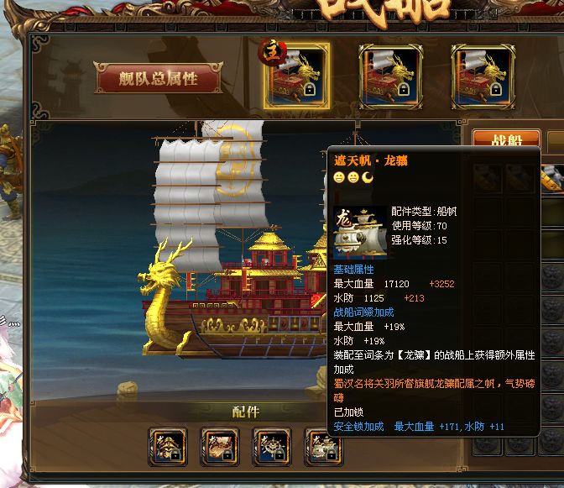
Task: Click the sail accessory icon under 配件
Action: click(x=322, y=447)
